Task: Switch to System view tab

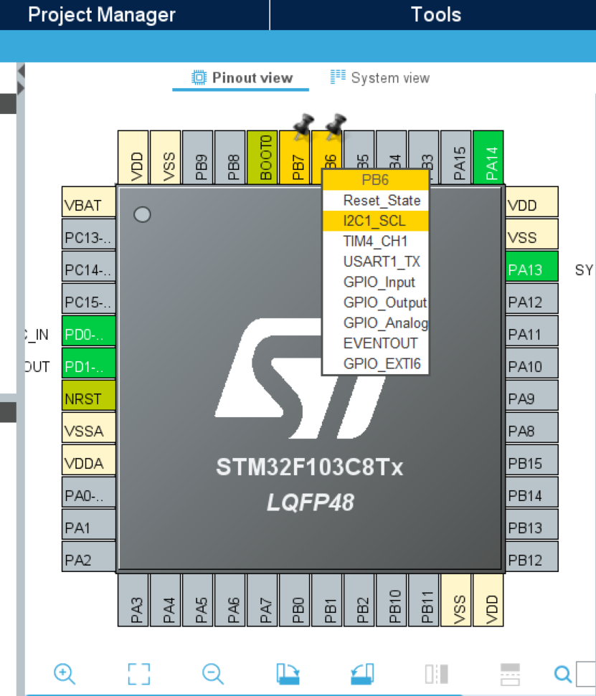Action: pos(380,78)
